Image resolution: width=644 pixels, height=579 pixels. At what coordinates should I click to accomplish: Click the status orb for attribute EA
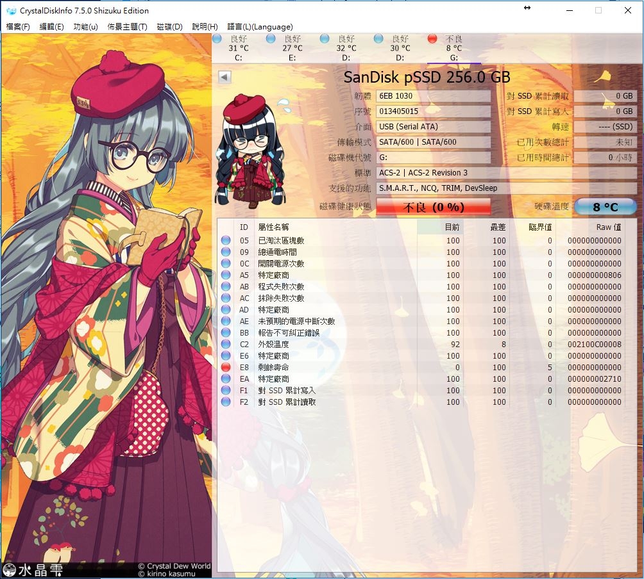(x=226, y=379)
